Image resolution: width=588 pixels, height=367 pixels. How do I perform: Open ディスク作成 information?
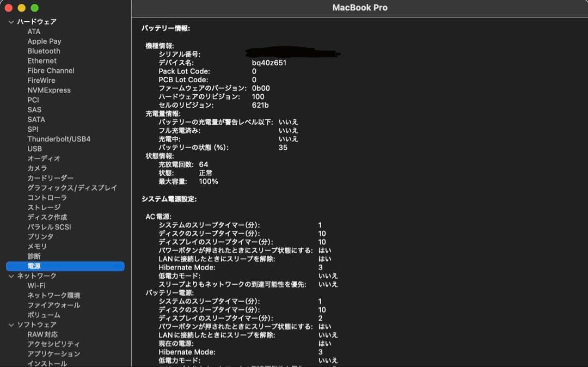(x=47, y=217)
